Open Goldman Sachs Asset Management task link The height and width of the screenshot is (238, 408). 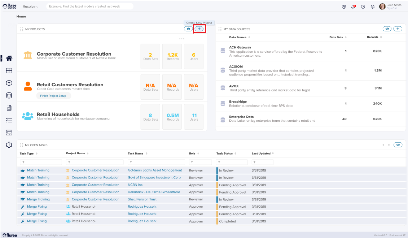tap(155, 170)
